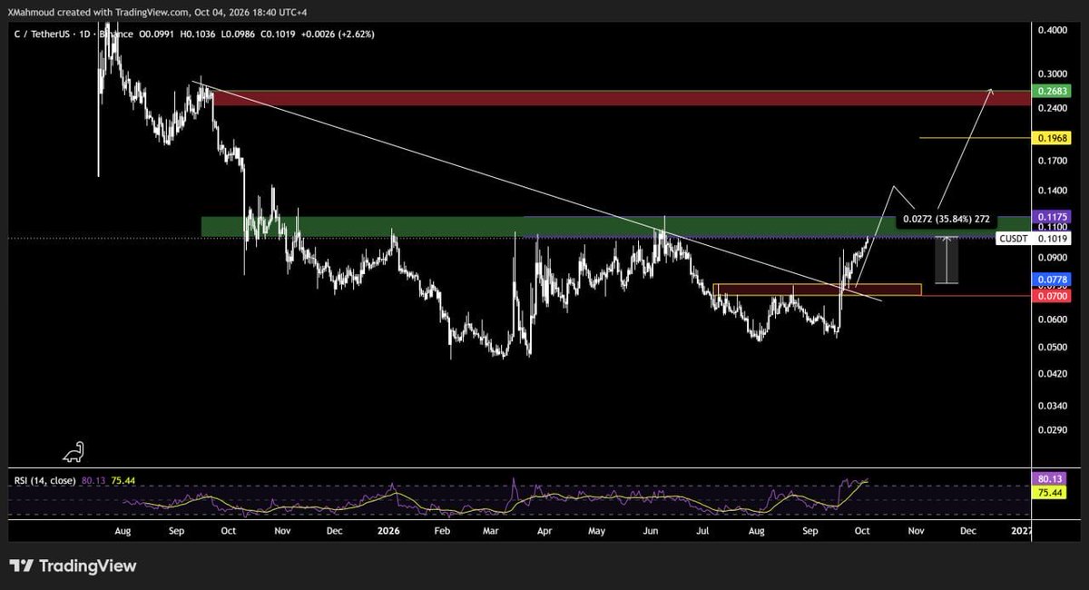Click the 0.0420 price scale label

1052,373
